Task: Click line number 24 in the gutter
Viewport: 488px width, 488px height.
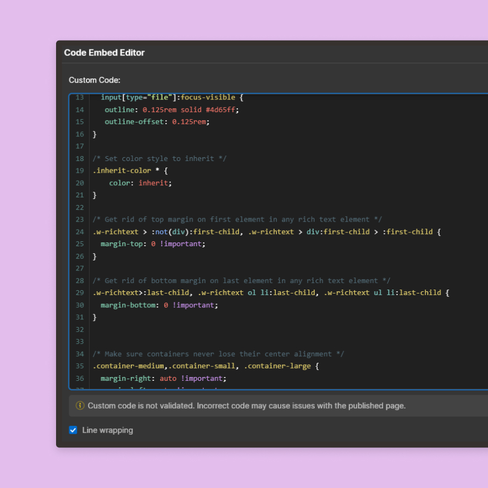Action: pyautogui.click(x=80, y=232)
